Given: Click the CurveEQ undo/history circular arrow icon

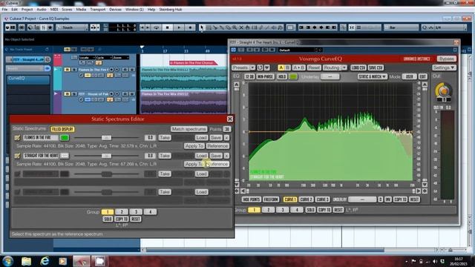Looking at the screenshot, I should click(x=260, y=67).
